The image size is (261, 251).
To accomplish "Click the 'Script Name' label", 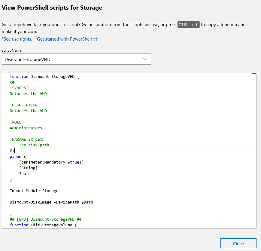I will pyautogui.click(x=11, y=51).
